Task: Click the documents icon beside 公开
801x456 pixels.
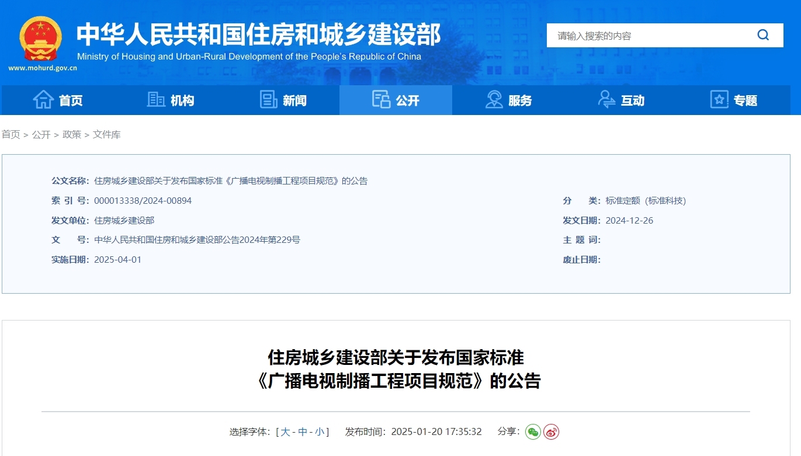Action: point(382,100)
